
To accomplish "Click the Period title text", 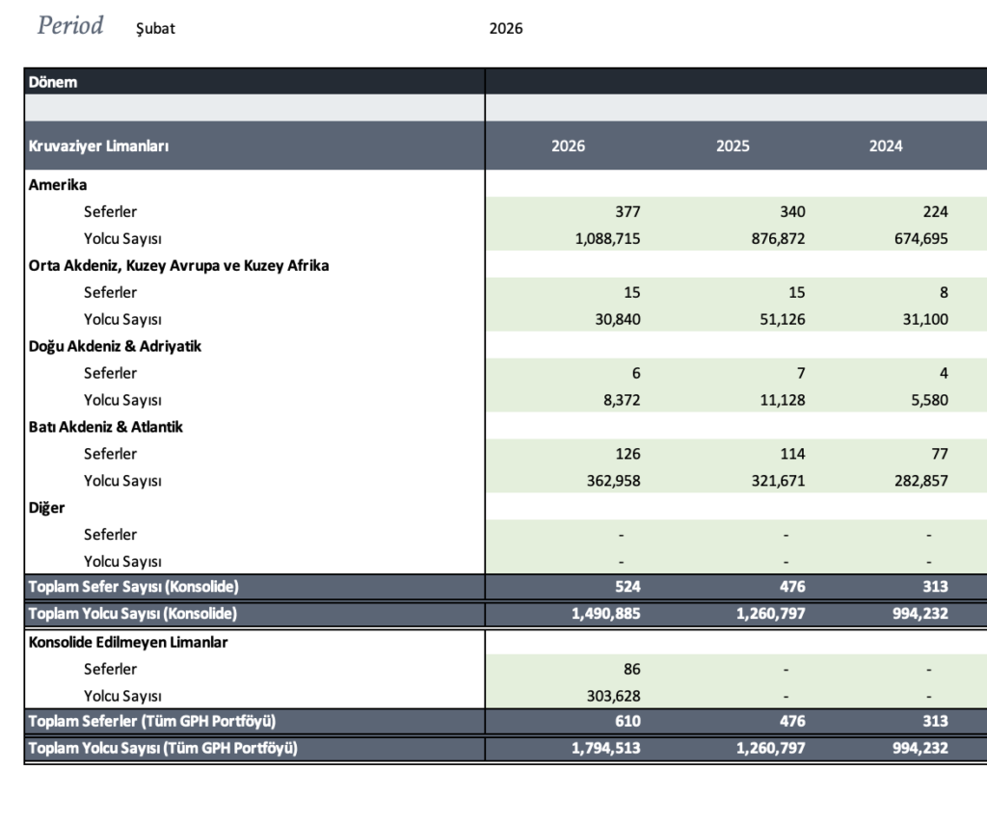I will (x=70, y=26).
